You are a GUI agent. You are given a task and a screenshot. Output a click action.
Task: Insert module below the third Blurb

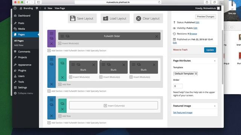(140, 77)
